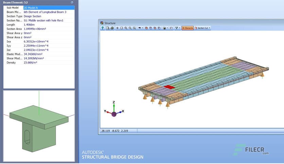Open the filter funnel dropdown arrow

(x=179, y=28)
